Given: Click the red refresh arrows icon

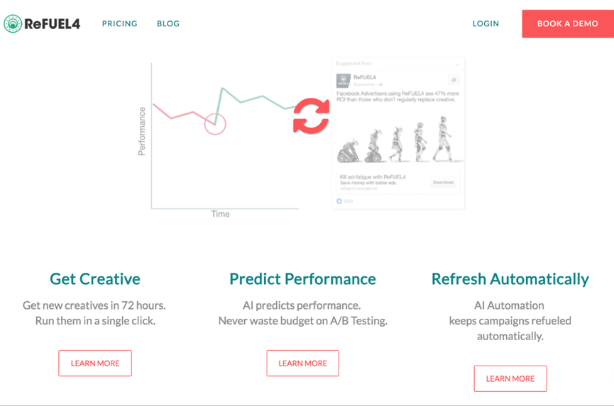Looking at the screenshot, I should 311,116.
